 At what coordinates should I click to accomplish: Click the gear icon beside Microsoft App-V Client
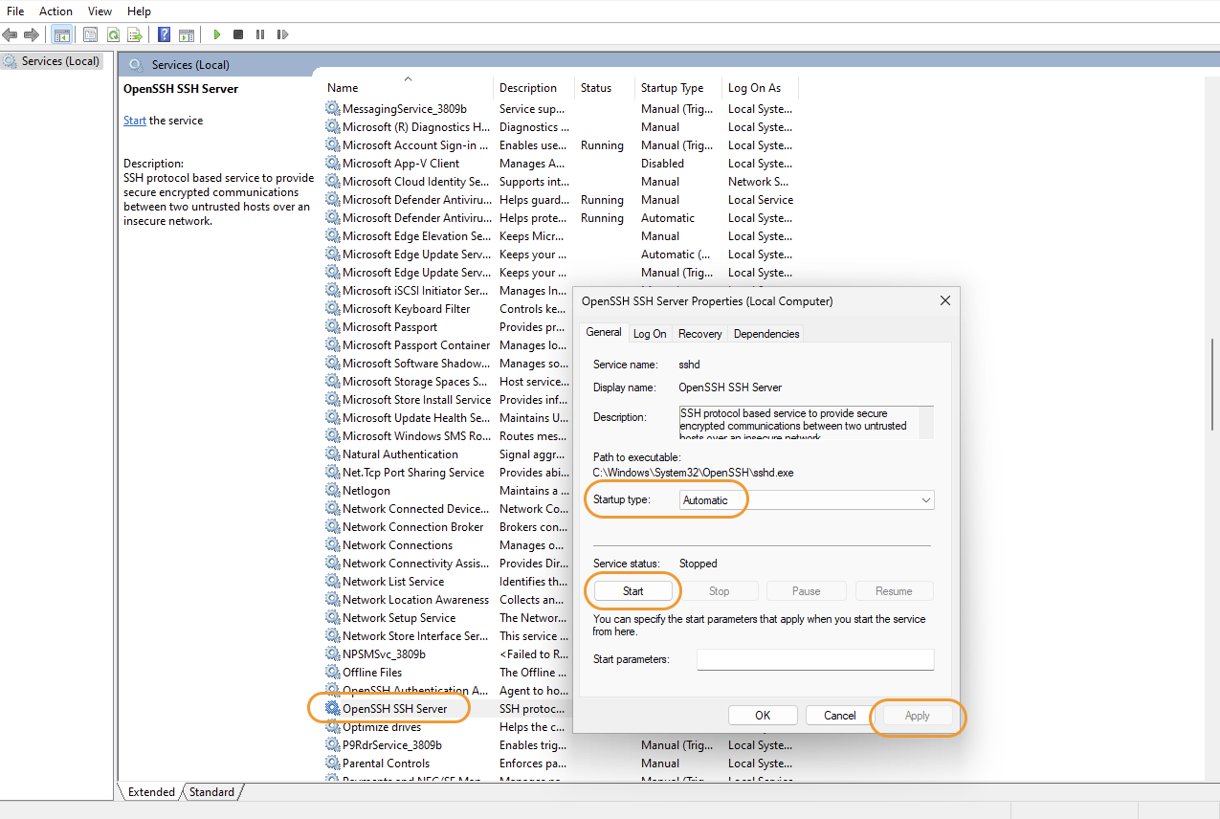[x=333, y=164]
